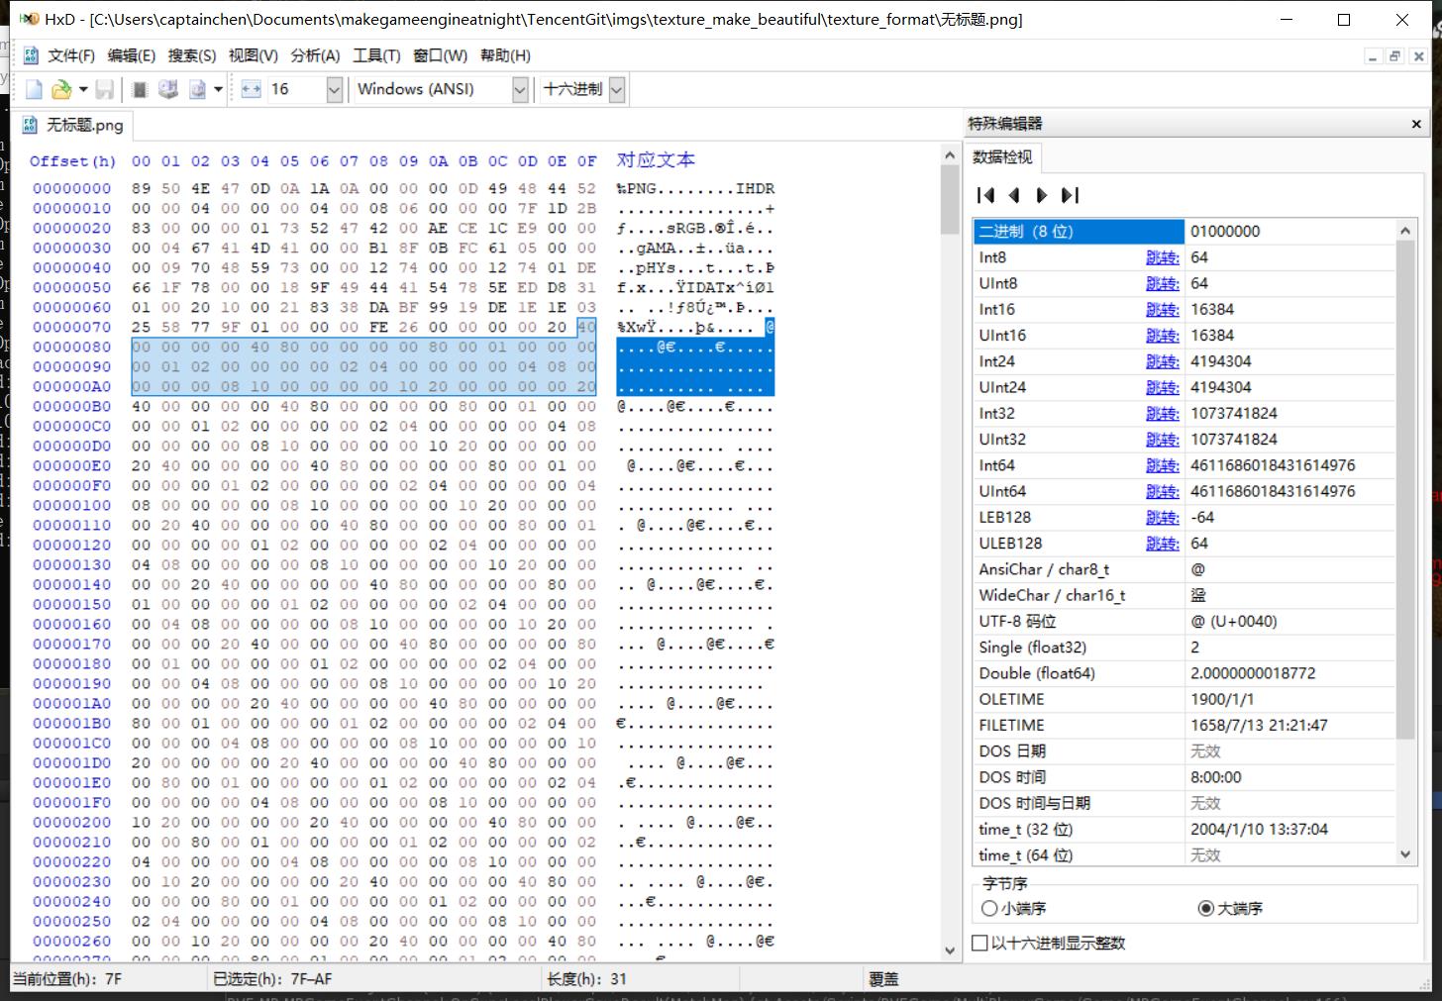This screenshot has height=1001, width=1442.
Task: Jump to last byte in data inspector
Action: pyautogui.click(x=1070, y=195)
